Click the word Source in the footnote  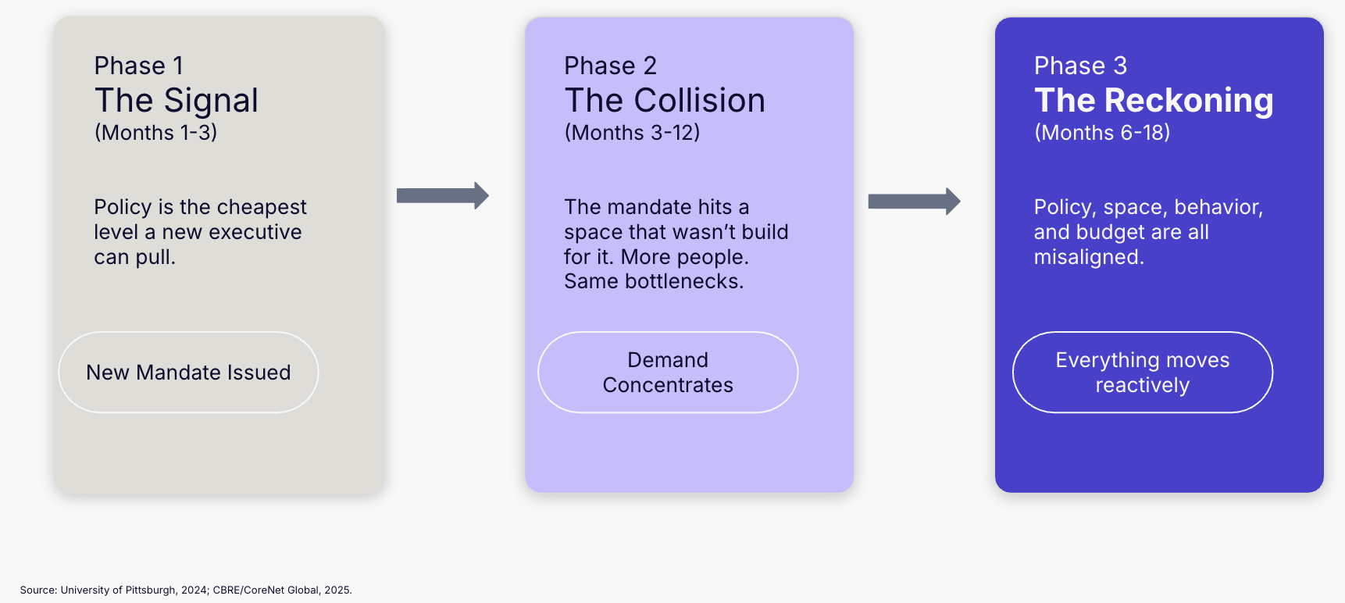(x=37, y=591)
